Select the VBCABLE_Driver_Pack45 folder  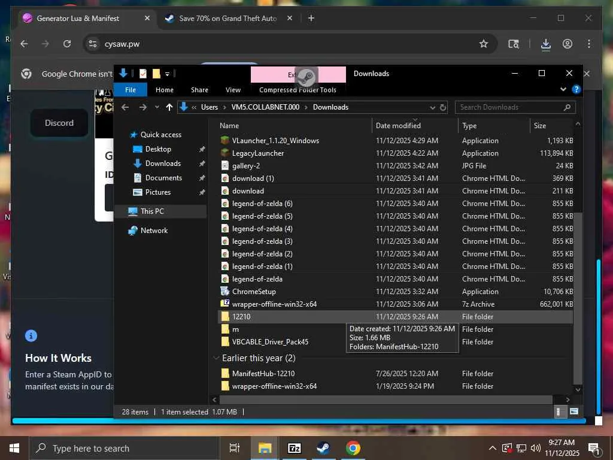(x=270, y=342)
